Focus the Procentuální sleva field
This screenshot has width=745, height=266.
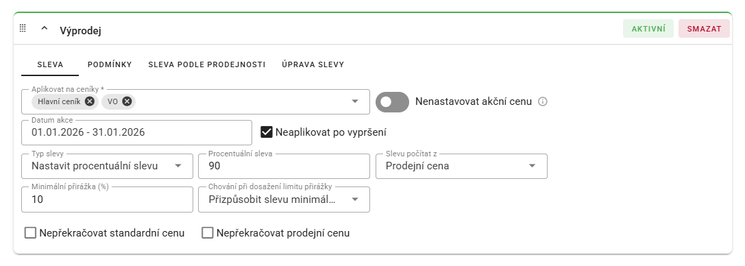[284, 166]
